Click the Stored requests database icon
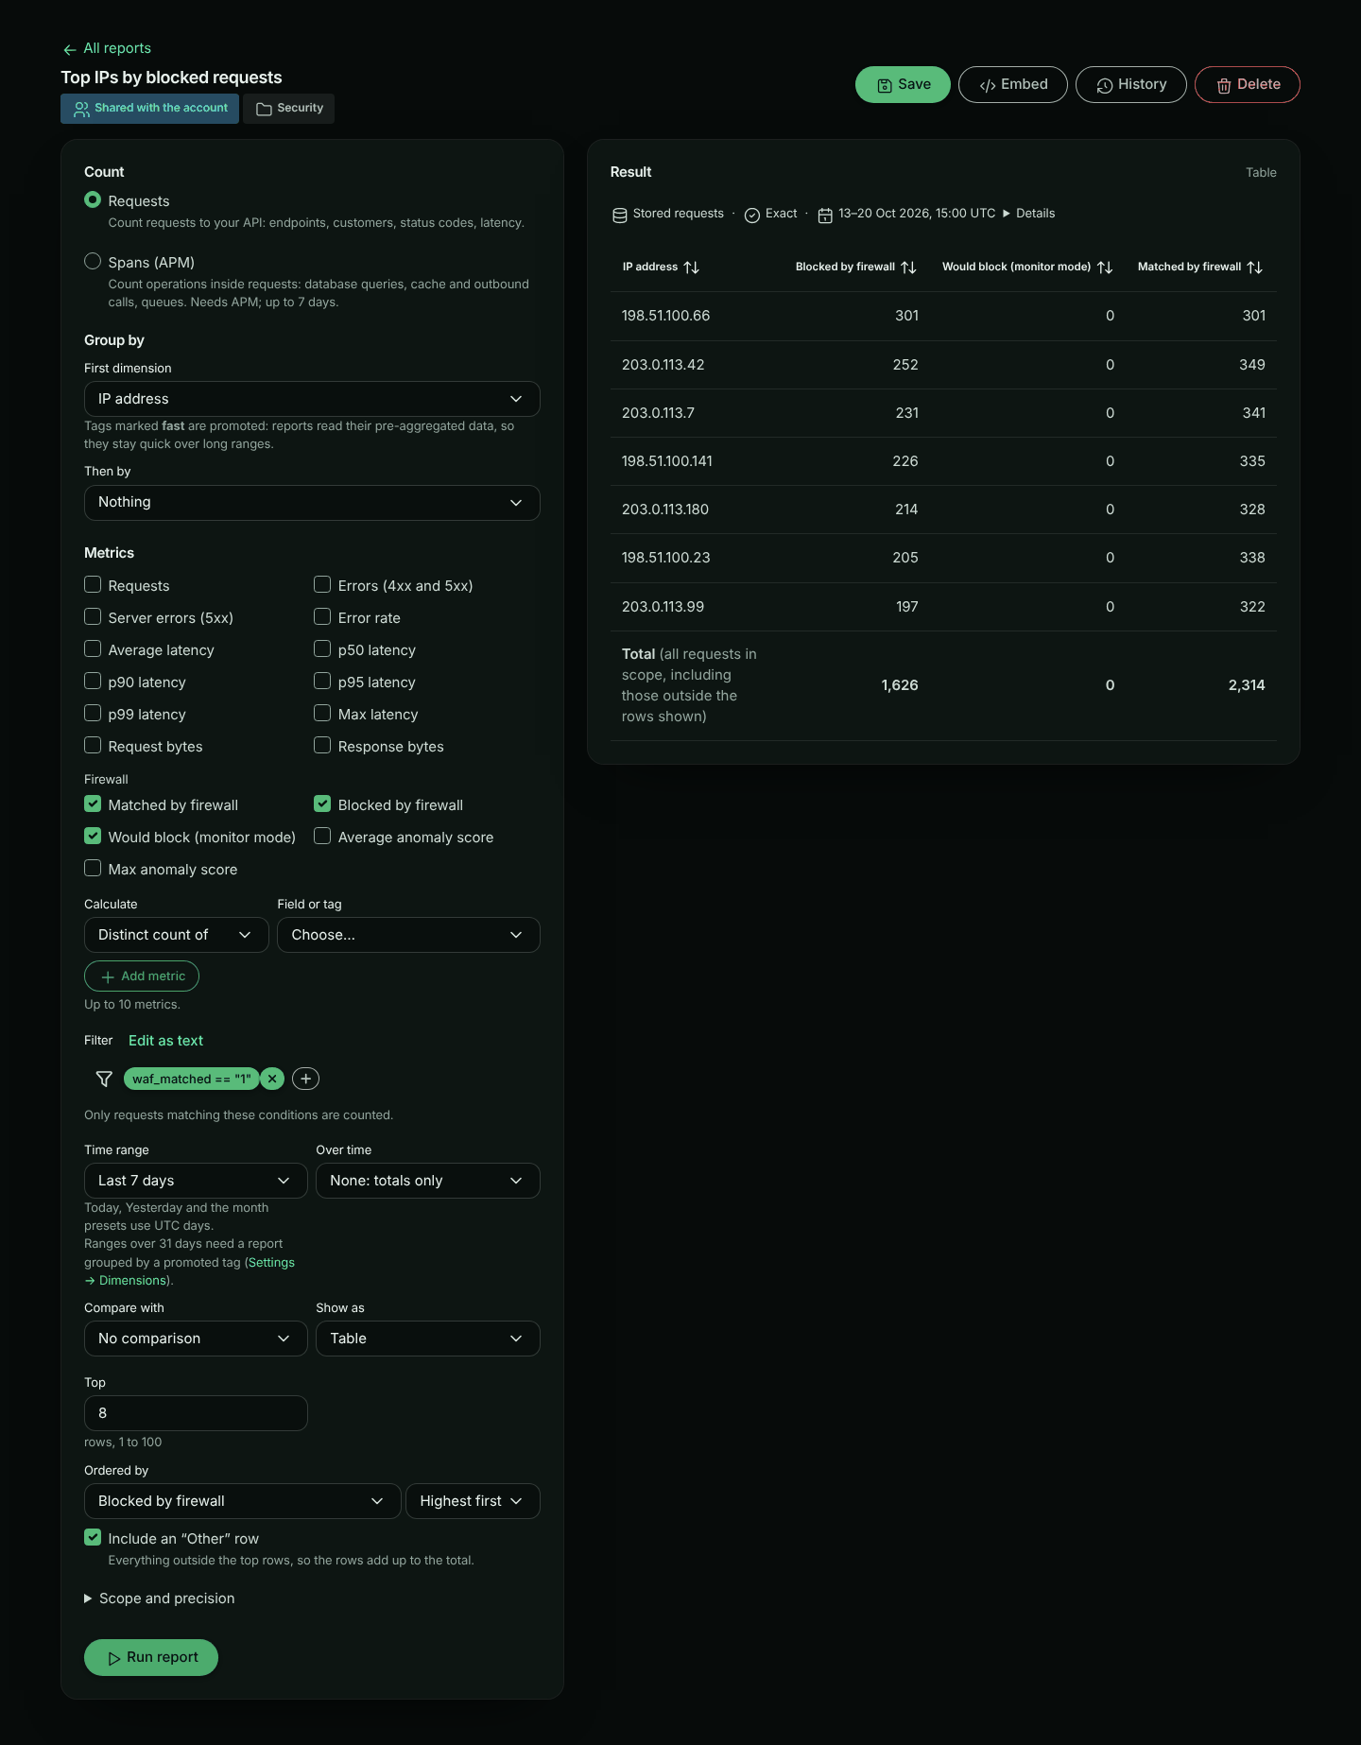 point(620,215)
